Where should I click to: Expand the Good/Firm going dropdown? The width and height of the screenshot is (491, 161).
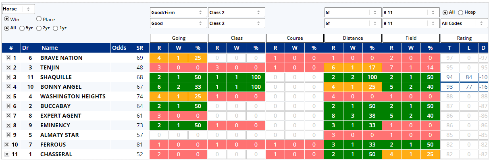tap(178, 12)
